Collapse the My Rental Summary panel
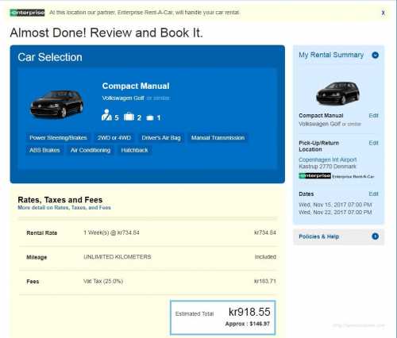 click(375, 55)
